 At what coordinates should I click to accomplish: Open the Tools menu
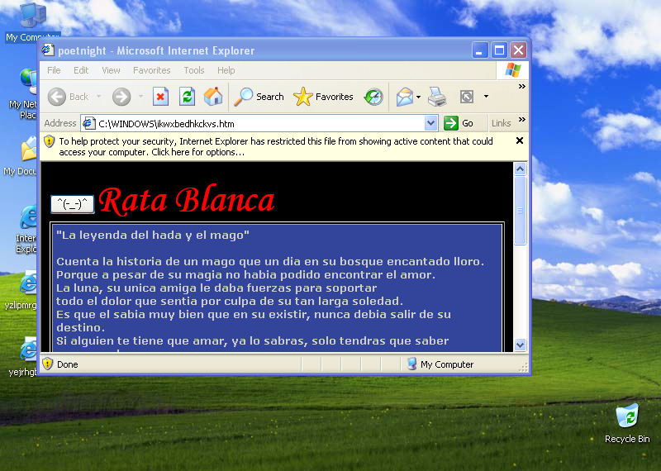point(194,70)
